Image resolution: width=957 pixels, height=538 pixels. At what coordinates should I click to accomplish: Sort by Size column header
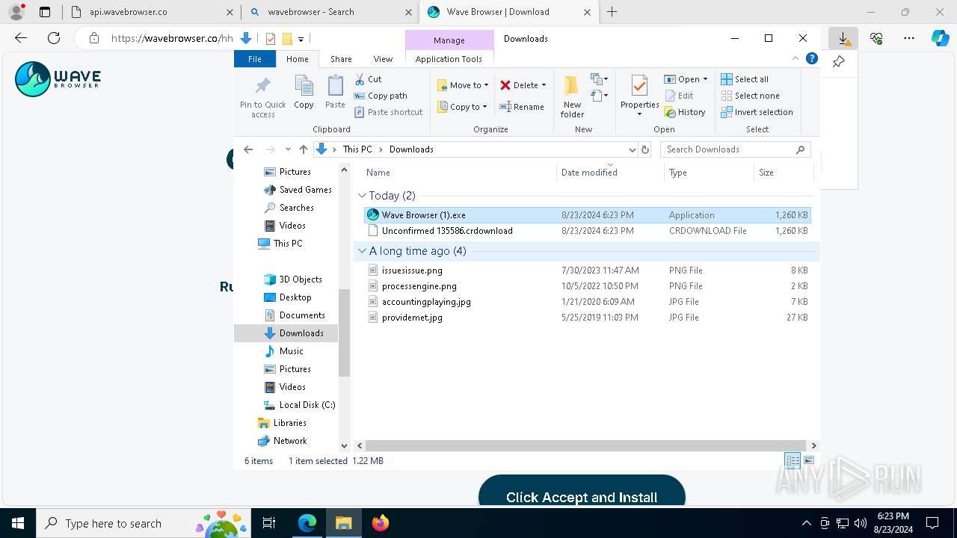[784, 173]
